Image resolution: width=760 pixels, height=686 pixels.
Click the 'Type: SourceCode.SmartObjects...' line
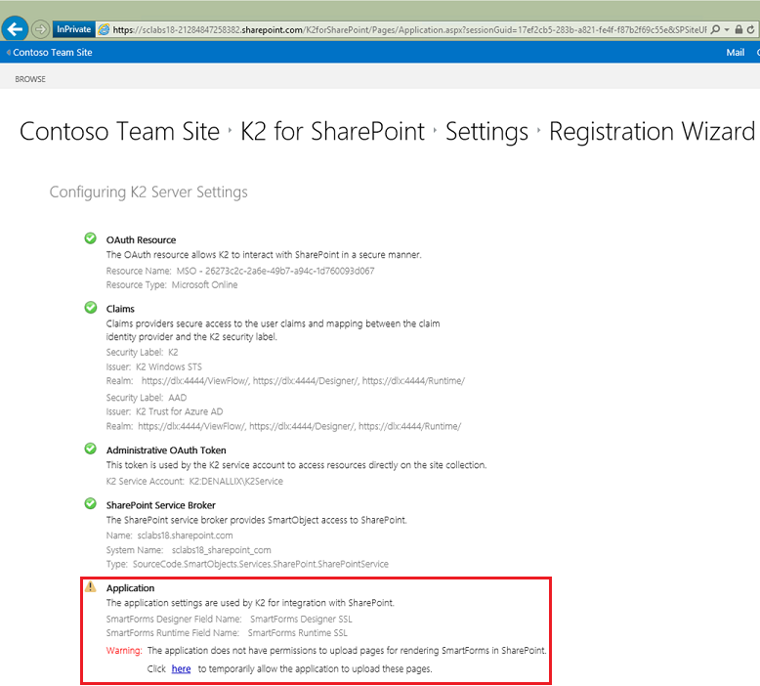point(247,564)
